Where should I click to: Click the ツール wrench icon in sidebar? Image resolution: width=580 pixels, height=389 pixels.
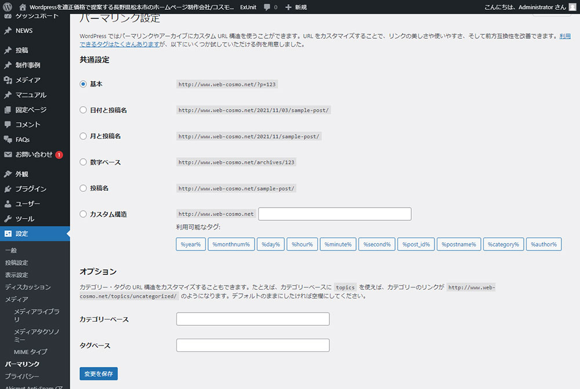click(8, 219)
